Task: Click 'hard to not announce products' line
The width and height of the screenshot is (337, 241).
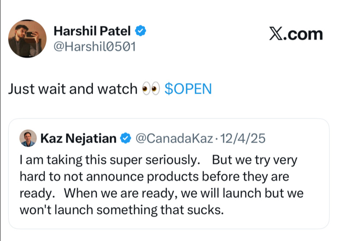Action: 109,177
